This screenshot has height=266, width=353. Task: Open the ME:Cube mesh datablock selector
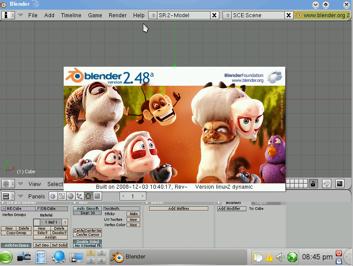click(x=4, y=209)
